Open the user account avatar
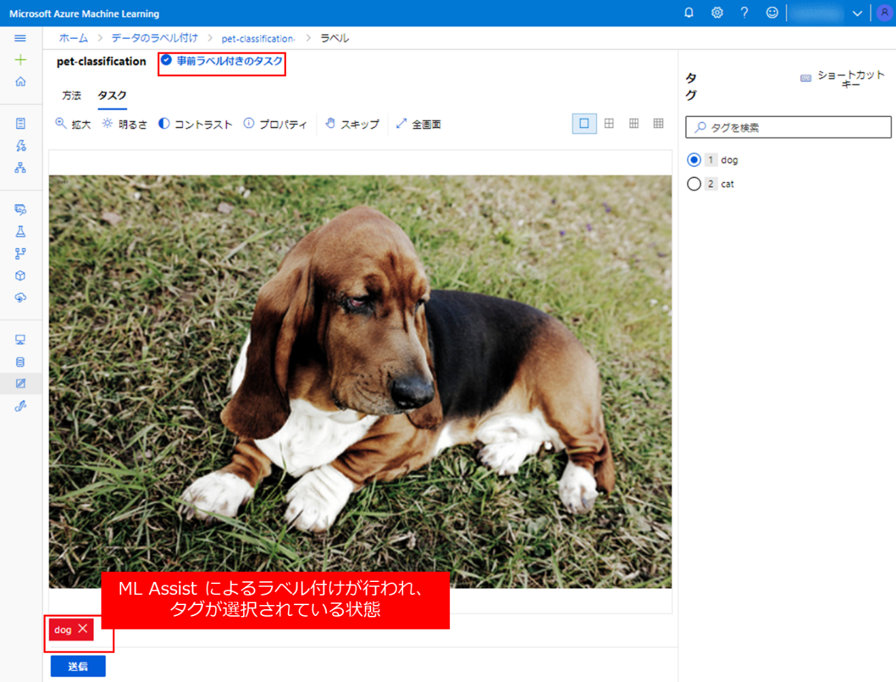 pos(884,13)
